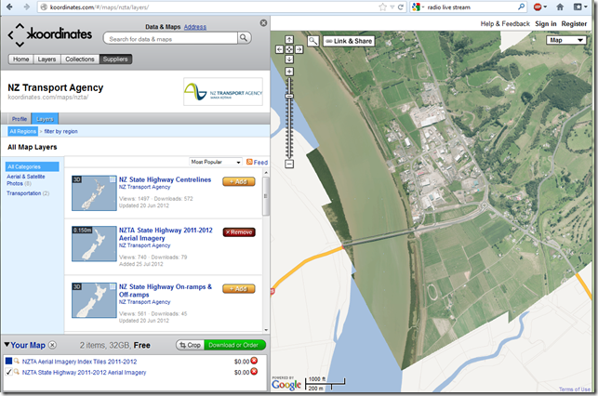The width and height of the screenshot is (598, 396).
Task: Click Terms of Use on map
Action: coord(575,389)
